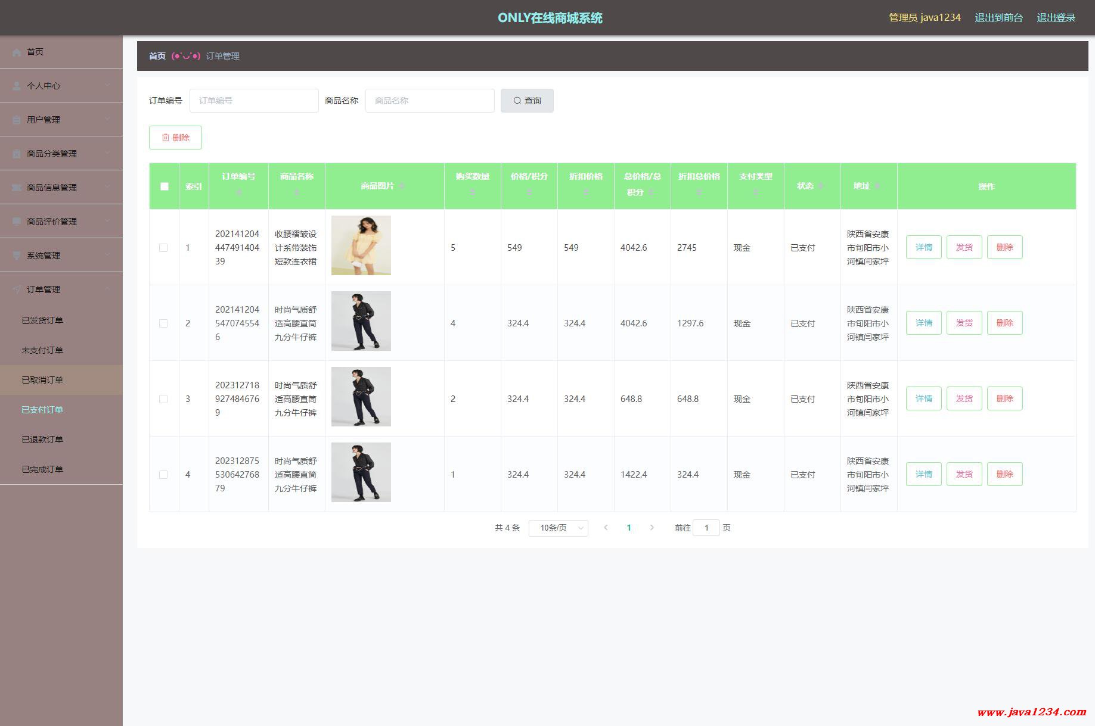Click the house icon beside 首页
Image resolution: width=1095 pixels, height=726 pixels.
(x=17, y=52)
